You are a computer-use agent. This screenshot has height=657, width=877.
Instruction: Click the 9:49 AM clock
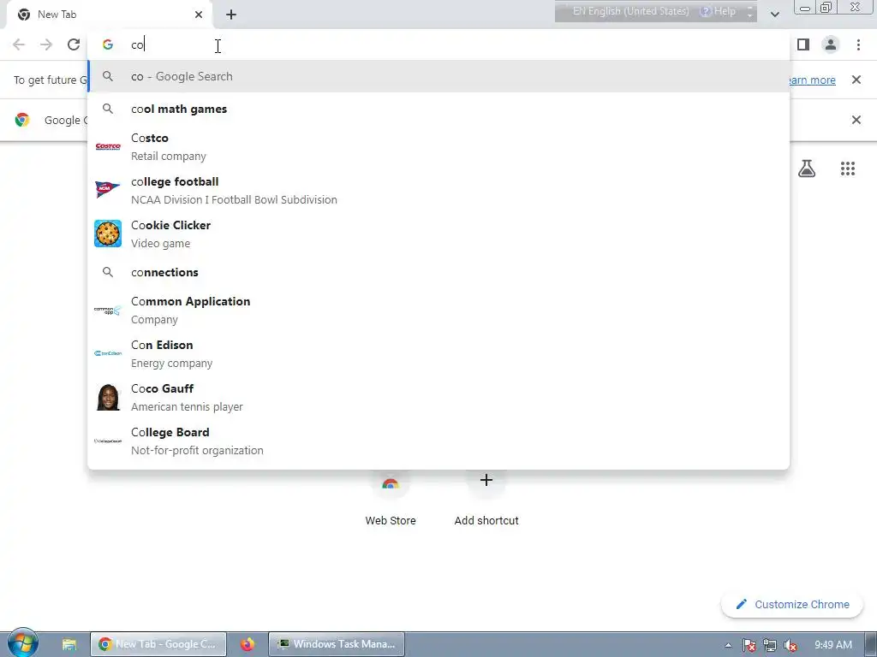pos(832,645)
